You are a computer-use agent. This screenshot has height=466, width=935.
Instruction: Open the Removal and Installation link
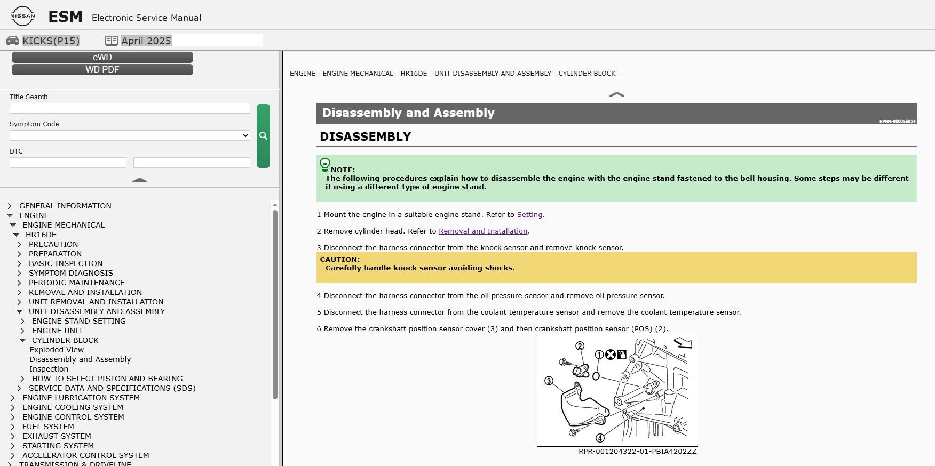(483, 231)
